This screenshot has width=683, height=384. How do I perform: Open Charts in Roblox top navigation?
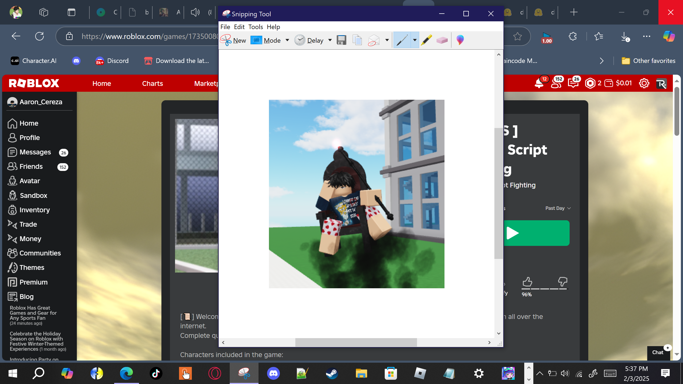click(x=152, y=83)
